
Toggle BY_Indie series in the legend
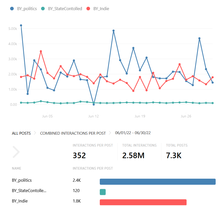point(98,9)
